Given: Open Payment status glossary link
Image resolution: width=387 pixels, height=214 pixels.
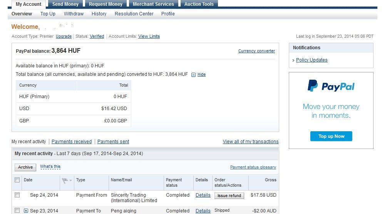Looking at the screenshot, I should click(x=253, y=167).
